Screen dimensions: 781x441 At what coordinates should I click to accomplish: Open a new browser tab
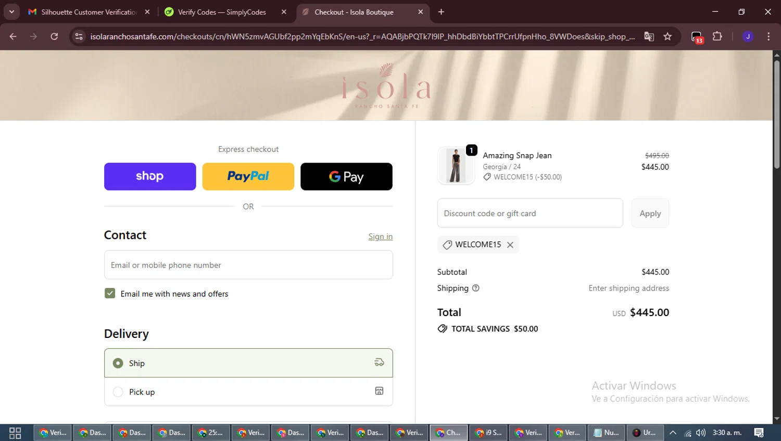441,12
